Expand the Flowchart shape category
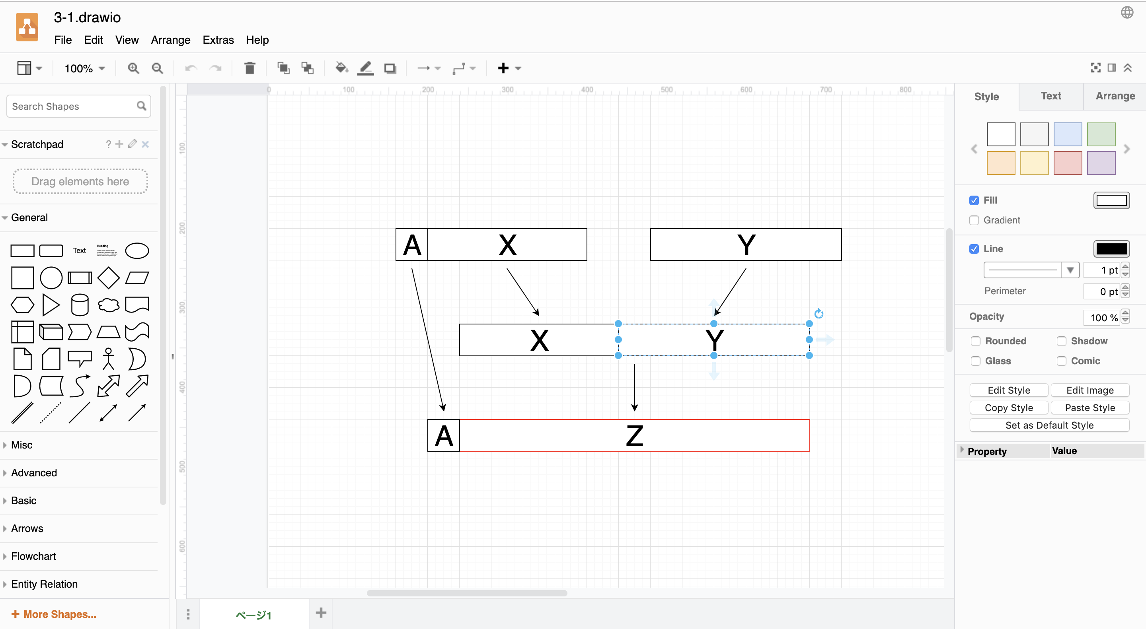Screen dimensions: 1146x629 [x=33, y=556]
